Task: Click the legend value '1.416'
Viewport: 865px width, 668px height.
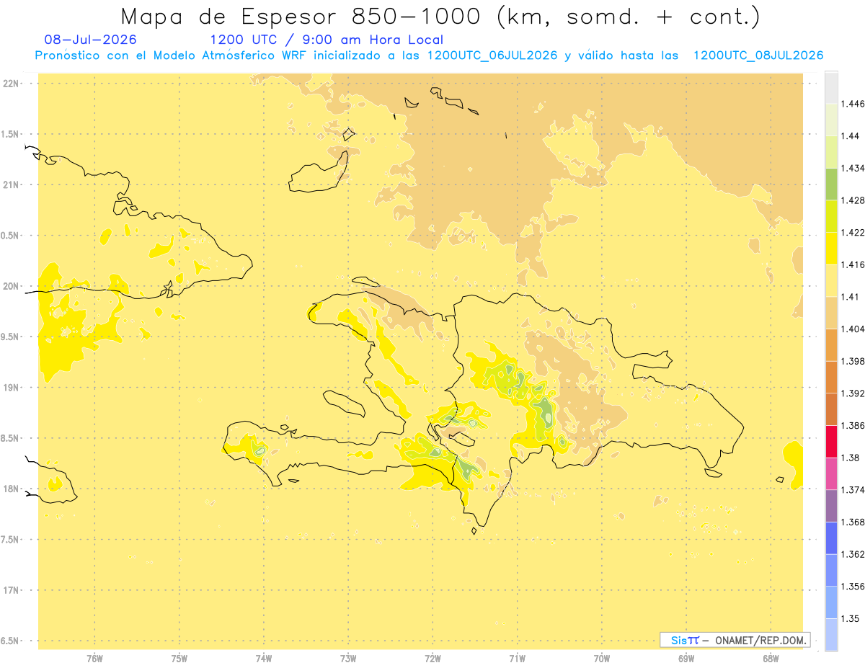Action: coord(853,264)
